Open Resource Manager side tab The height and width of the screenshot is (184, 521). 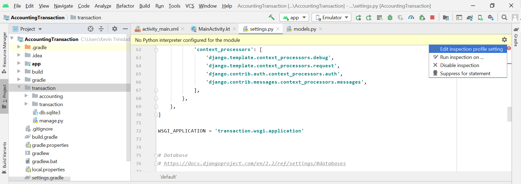[x=4, y=52]
